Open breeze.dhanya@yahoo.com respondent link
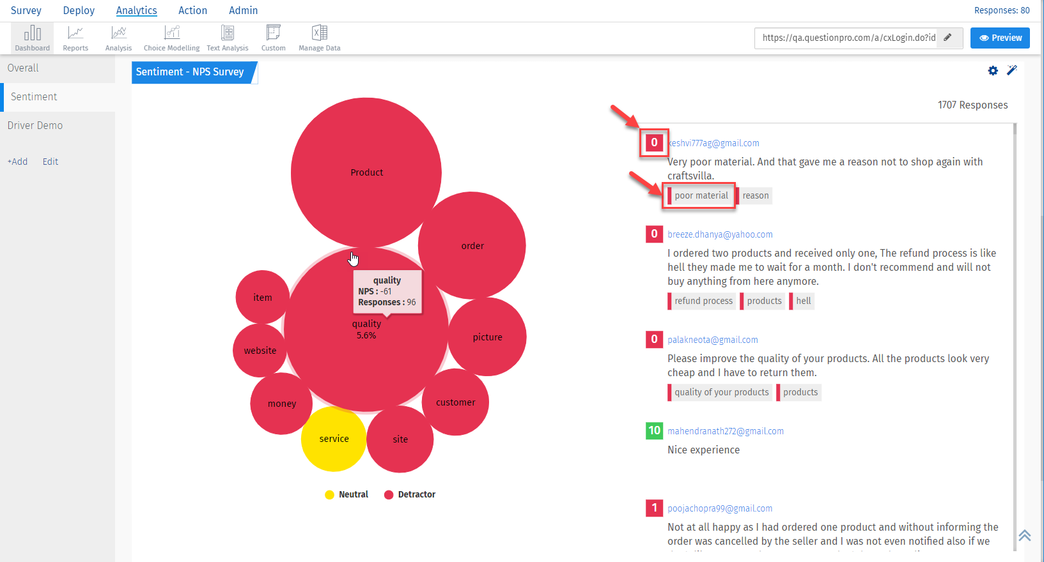 720,234
